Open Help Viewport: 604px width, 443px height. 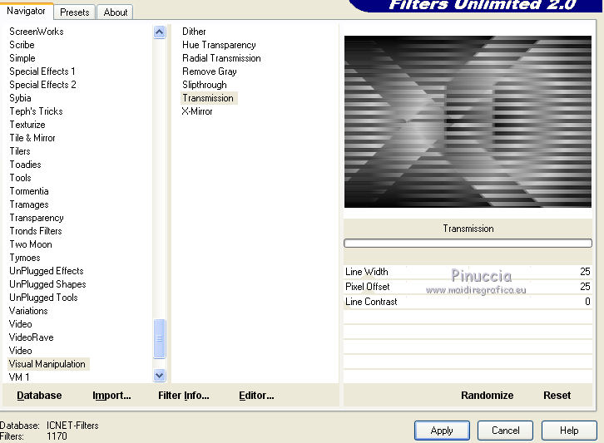[x=569, y=431]
